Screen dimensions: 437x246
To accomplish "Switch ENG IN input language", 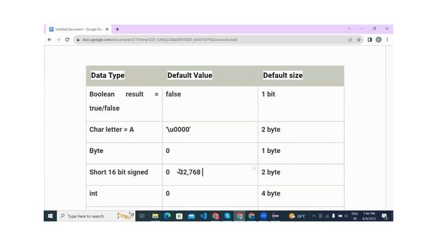I will (x=354, y=216).
